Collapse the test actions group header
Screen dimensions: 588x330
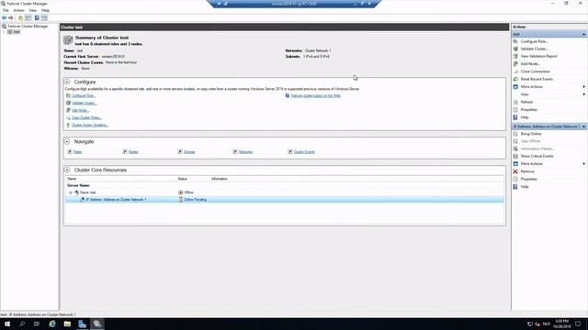click(x=584, y=34)
